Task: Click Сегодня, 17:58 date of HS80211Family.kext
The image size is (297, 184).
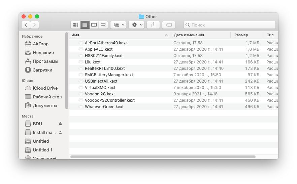Action: point(188,56)
